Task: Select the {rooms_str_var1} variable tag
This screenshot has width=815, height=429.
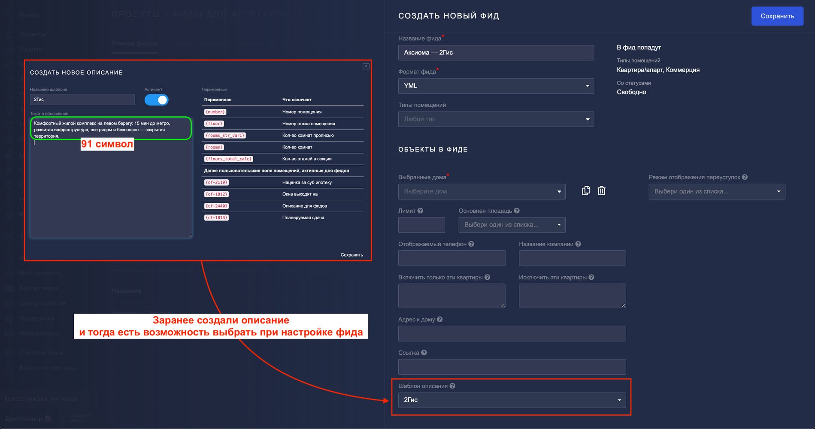Action: pos(225,136)
